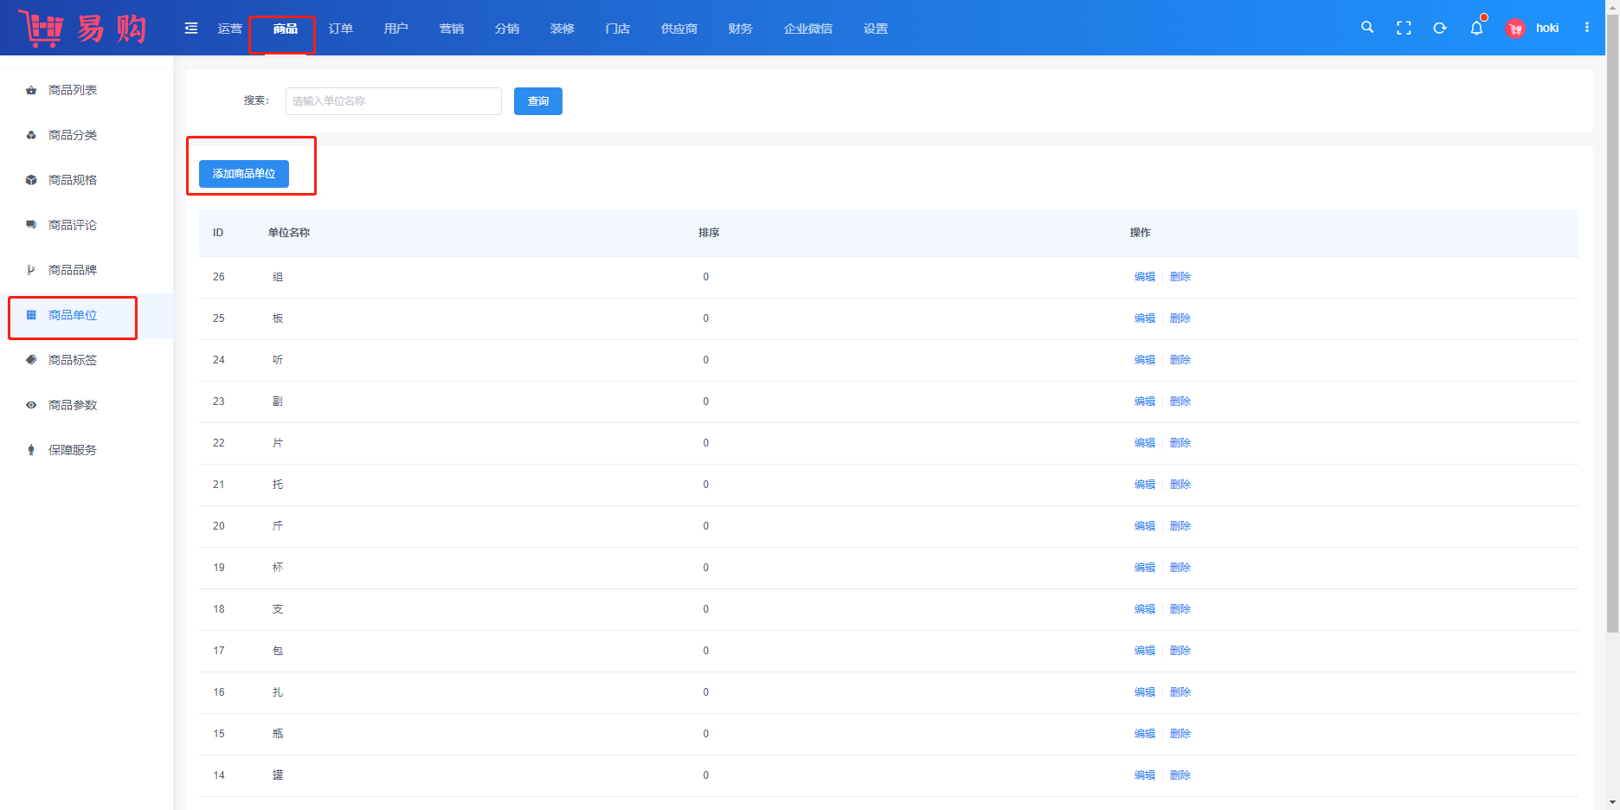The image size is (1620, 810).
Task: Collapse the sidebar menu icon
Action: tap(191, 29)
